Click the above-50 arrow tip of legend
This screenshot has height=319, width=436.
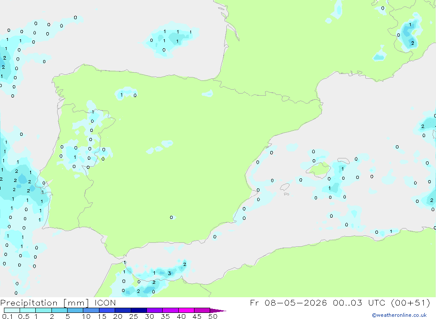point(218,311)
